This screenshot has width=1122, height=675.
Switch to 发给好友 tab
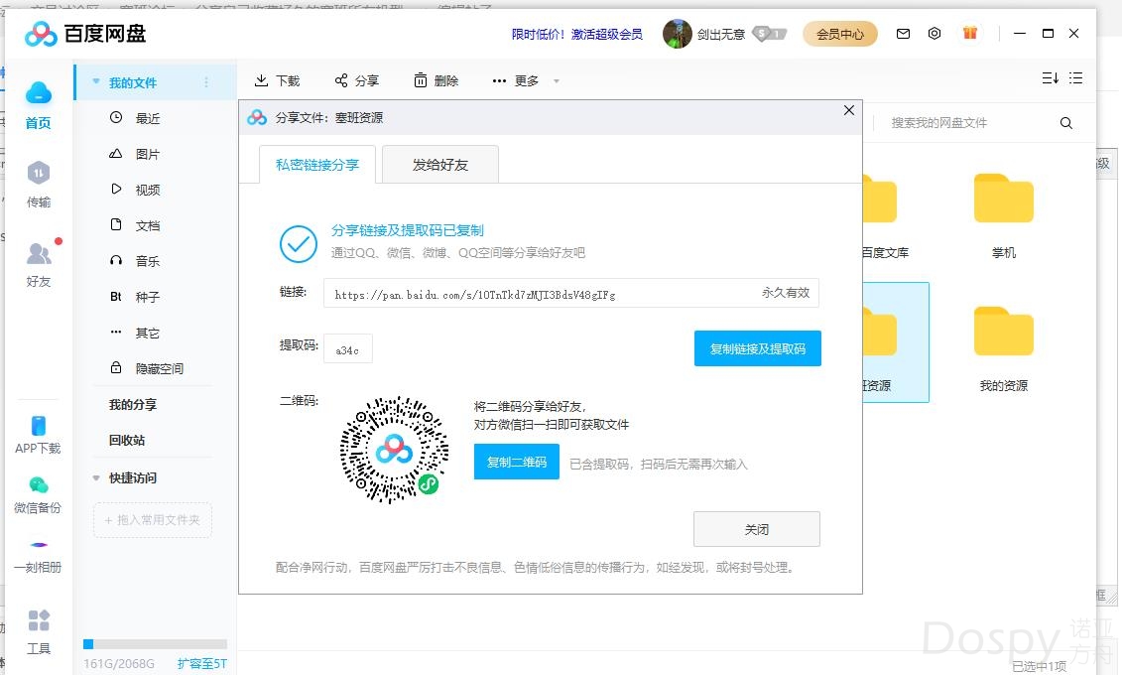tap(440, 165)
